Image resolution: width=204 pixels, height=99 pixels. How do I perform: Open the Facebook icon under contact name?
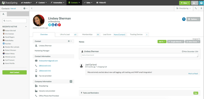56,25
